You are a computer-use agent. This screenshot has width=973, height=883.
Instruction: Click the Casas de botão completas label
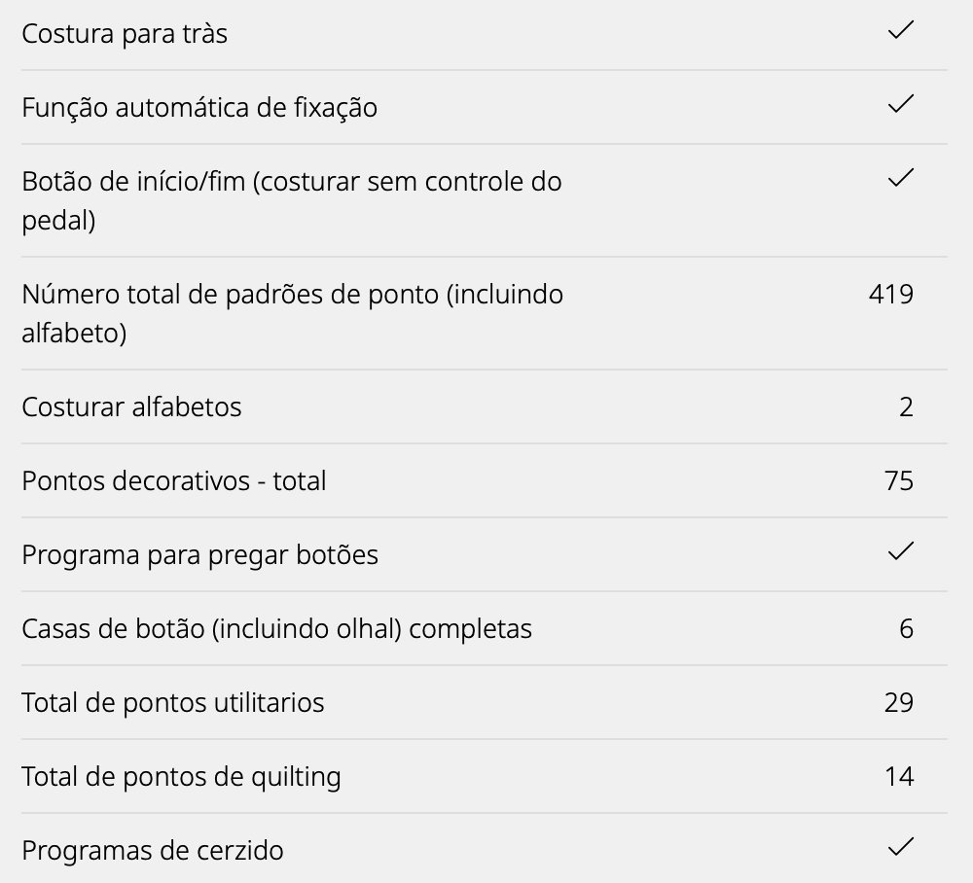coord(276,628)
